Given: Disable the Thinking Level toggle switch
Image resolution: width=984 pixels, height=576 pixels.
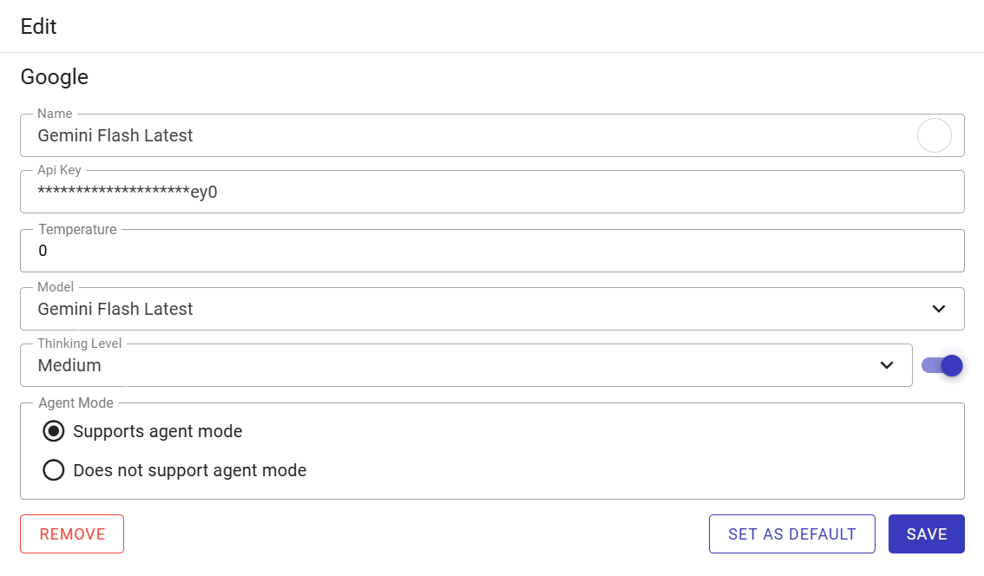Looking at the screenshot, I should [x=942, y=365].
